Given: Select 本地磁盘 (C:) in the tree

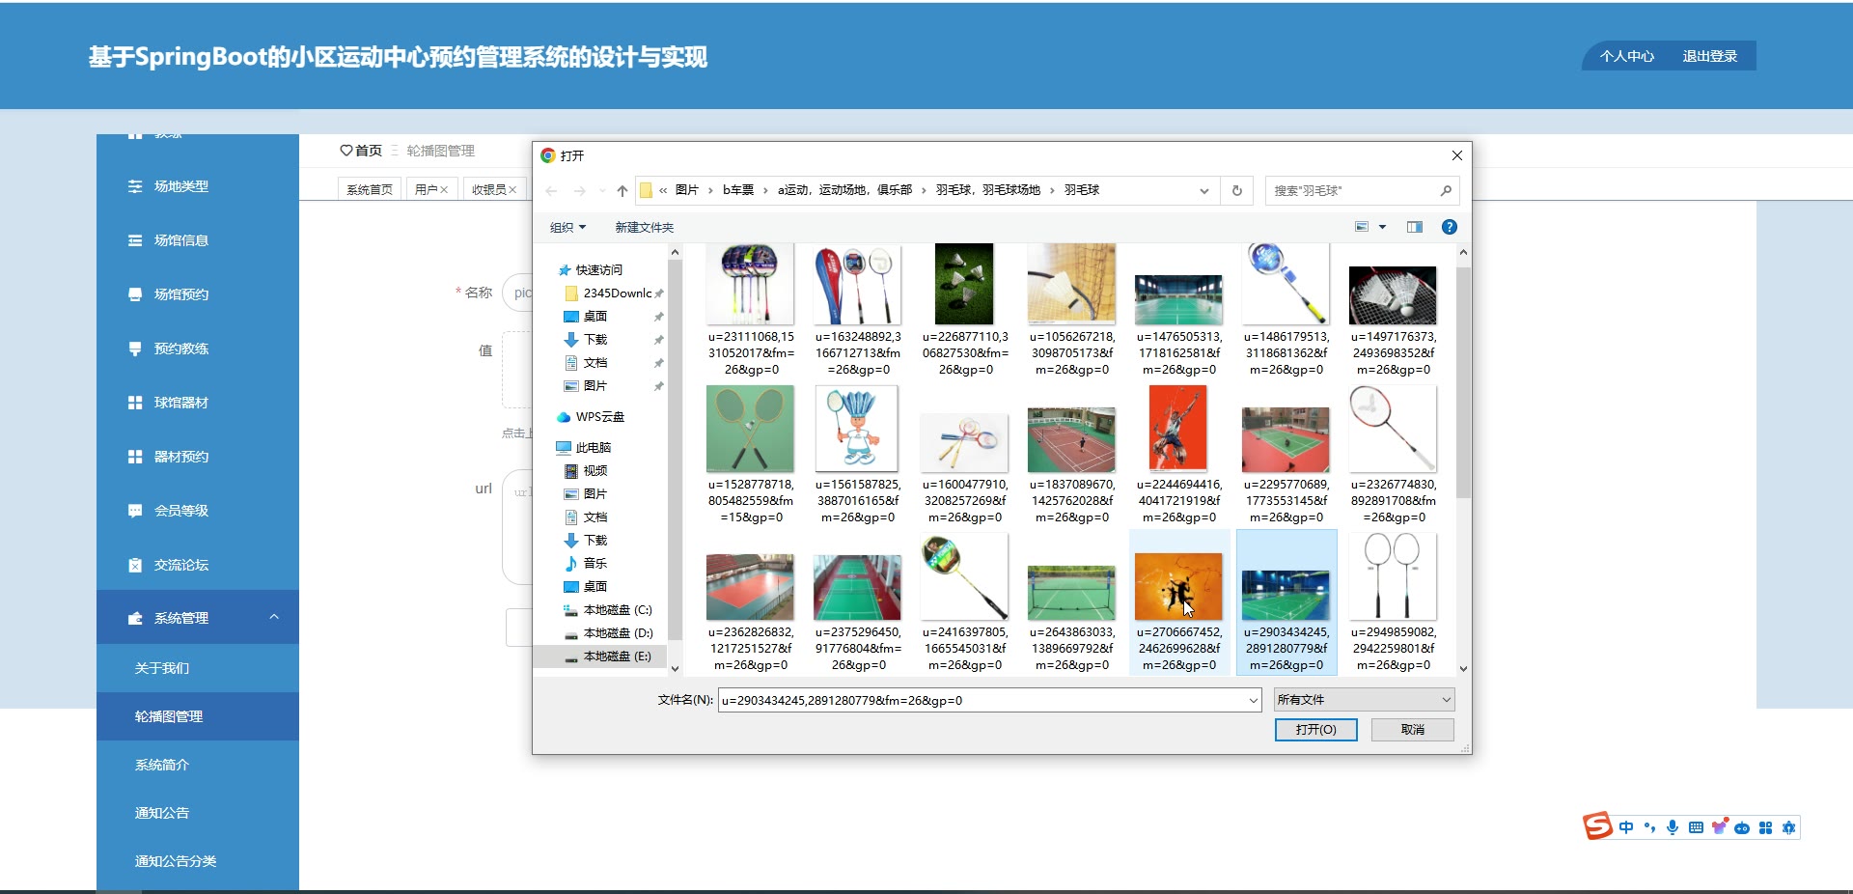Looking at the screenshot, I should click(x=618, y=610).
